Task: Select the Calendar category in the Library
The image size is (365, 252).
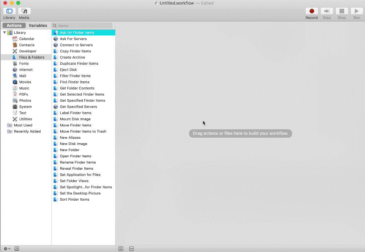Action: 26,39
